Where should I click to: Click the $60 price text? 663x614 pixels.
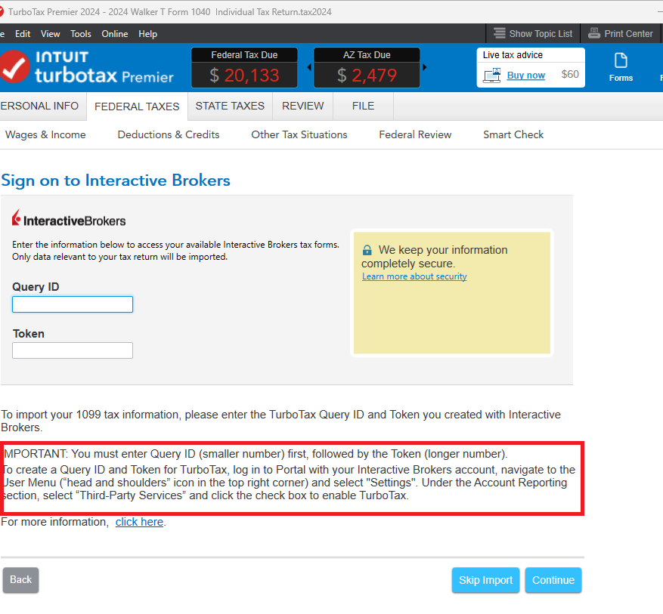[x=570, y=74]
